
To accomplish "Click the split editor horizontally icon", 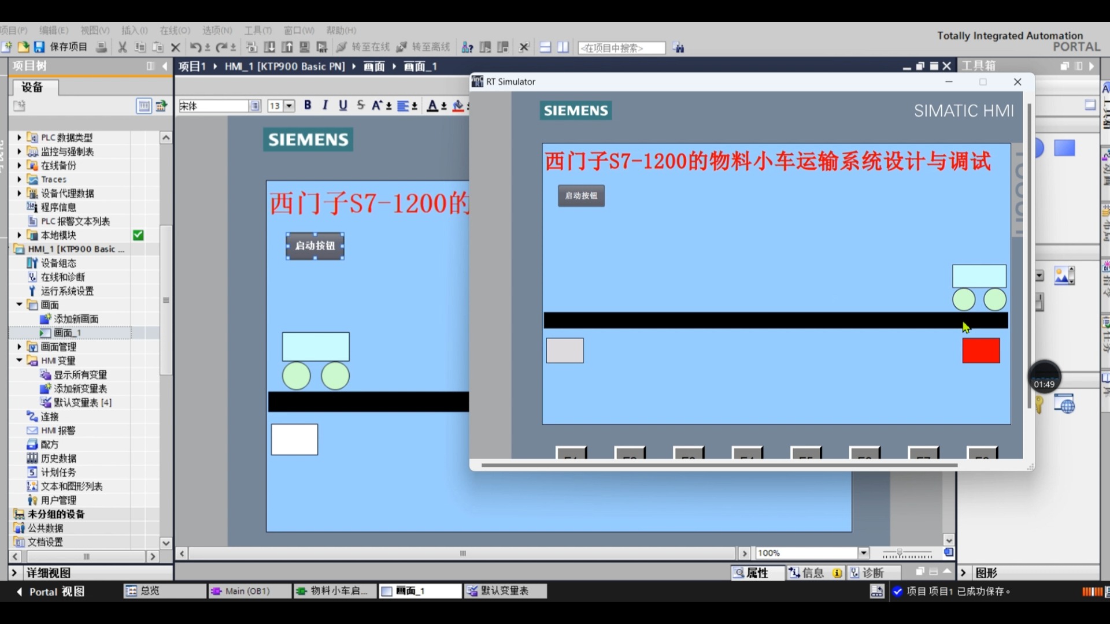I will pyautogui.click(x=545, y=47).
